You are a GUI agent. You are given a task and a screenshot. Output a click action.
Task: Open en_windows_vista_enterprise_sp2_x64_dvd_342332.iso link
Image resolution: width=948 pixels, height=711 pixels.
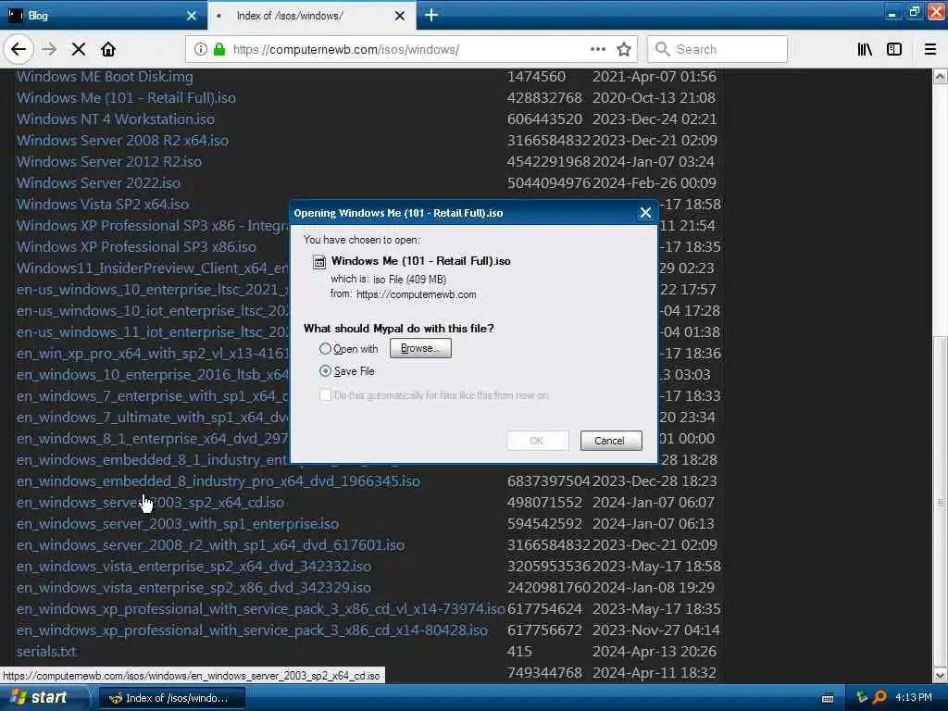coord(193,567)
